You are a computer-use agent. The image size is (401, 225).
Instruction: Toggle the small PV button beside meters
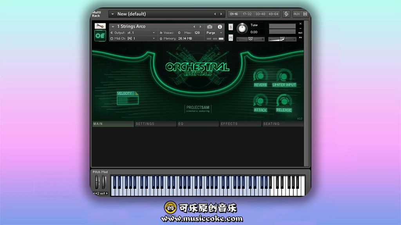tap(300, 37)
